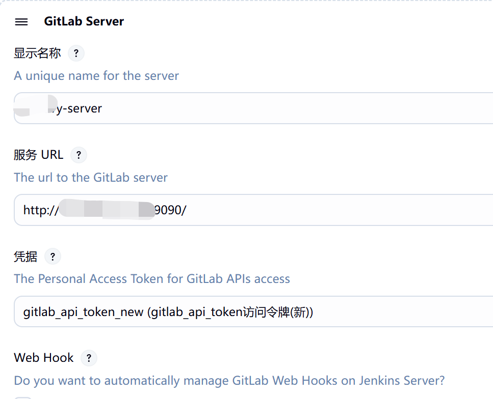The width and height of the screenshot is (493, 399).
Task: Click the 'automatically manage GitLab Web Hooks' description
Action: (229, 381)
